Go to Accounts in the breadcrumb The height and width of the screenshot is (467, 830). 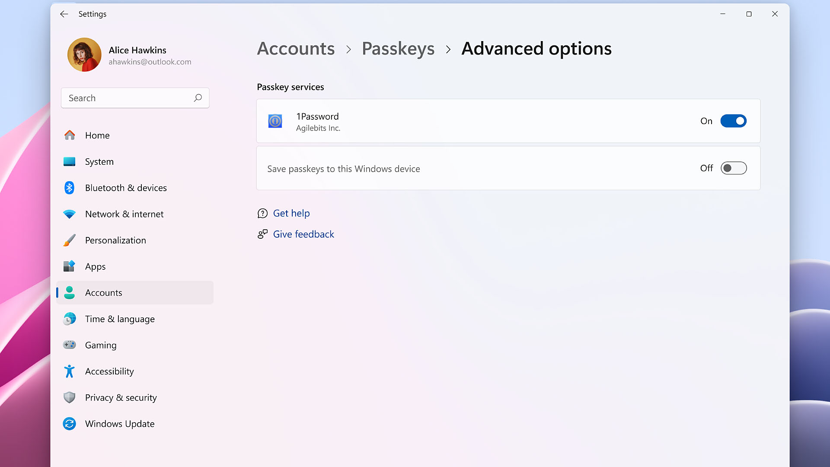coord(296,48)
